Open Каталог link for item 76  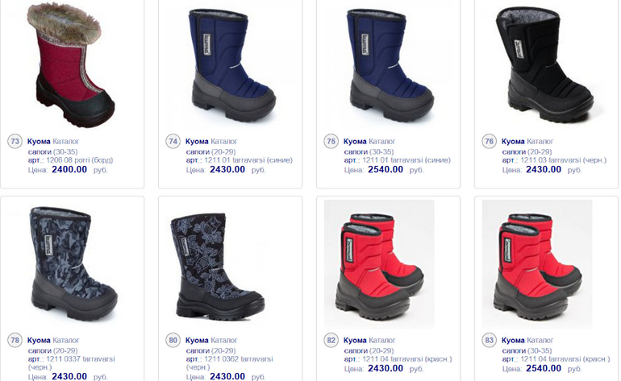click(x=540, y=141)
